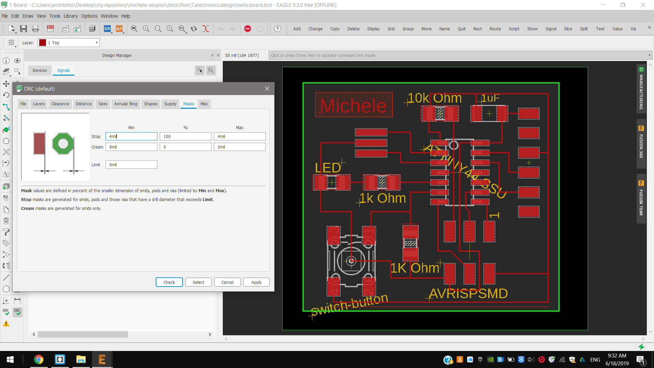This screenshot has height=368, width=654.
Task: Click the Zoom to fit icon
Action: point(134,29)
